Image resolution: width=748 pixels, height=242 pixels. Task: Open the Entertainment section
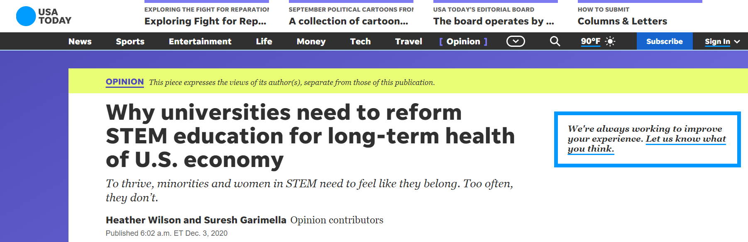point(200,41)
